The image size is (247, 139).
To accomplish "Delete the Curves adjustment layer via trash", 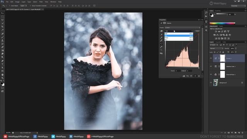I will click(199, 76).
